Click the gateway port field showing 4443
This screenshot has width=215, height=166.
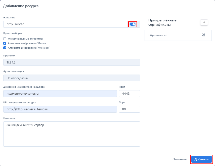(x=130, y=94)
